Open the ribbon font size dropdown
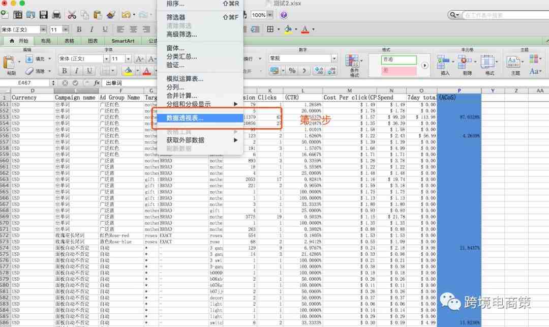Viewport: 549px width, 327px height. 128,59
